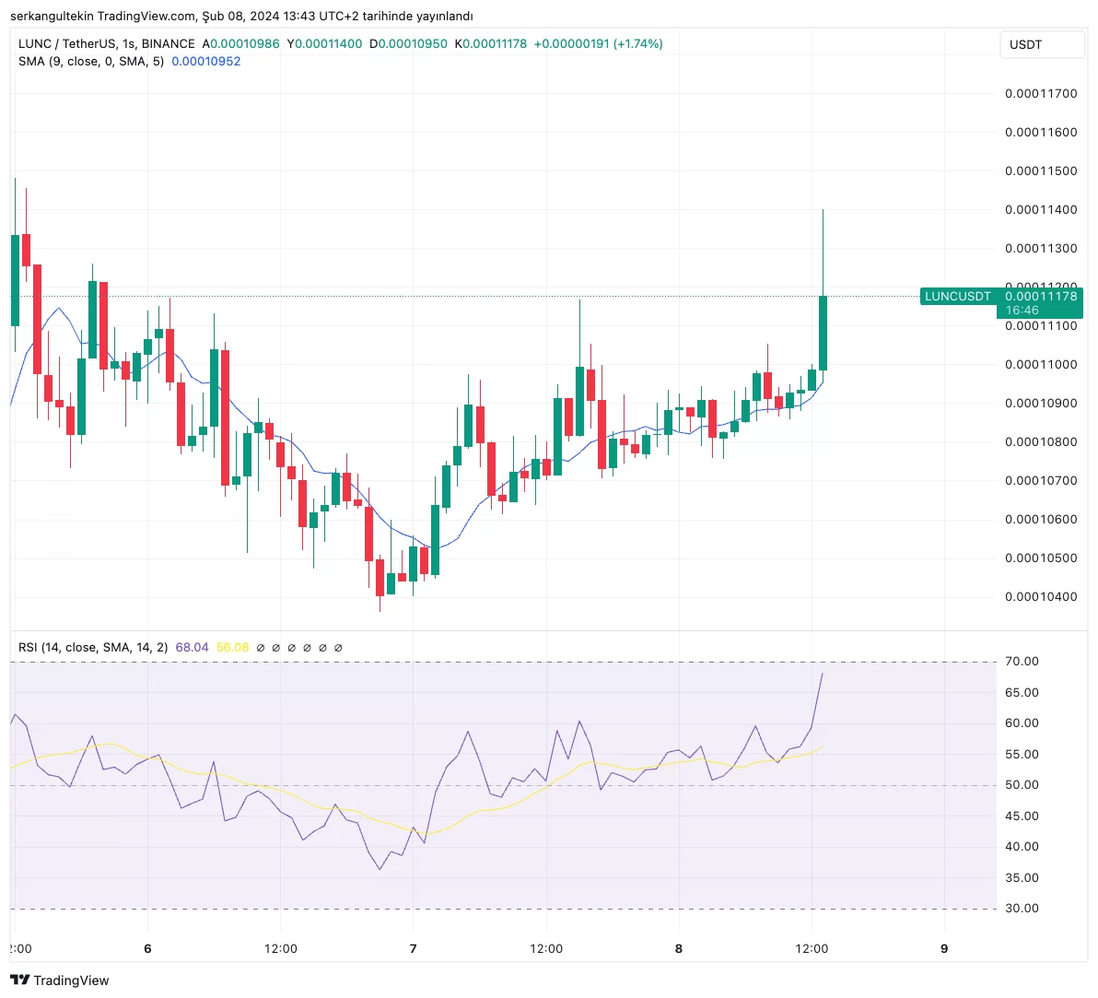Click the 16:46 candle countdown timer
Screen dimensions: 1098x998
(1022, 311)
